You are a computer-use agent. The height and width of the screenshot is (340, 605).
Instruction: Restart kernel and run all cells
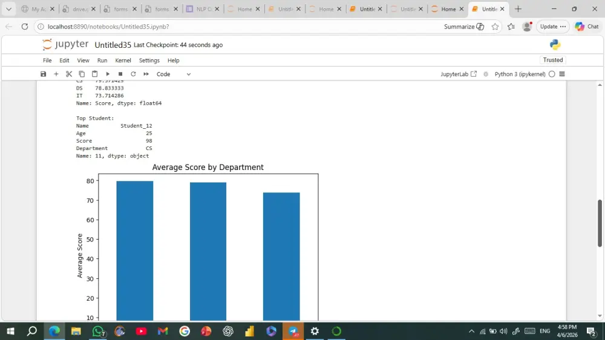(146, 74)
